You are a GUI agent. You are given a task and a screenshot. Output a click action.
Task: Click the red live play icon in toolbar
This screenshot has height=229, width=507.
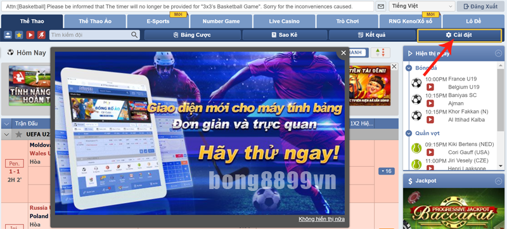click(30, 35)
